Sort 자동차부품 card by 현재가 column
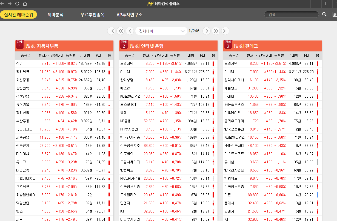337x221 pixels. (x=44, y=56)
